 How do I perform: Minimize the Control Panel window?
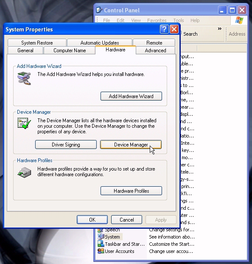[x=222, y=10]
